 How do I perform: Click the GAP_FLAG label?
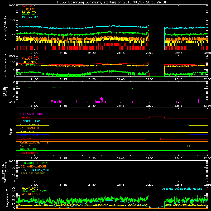point(26,117)
